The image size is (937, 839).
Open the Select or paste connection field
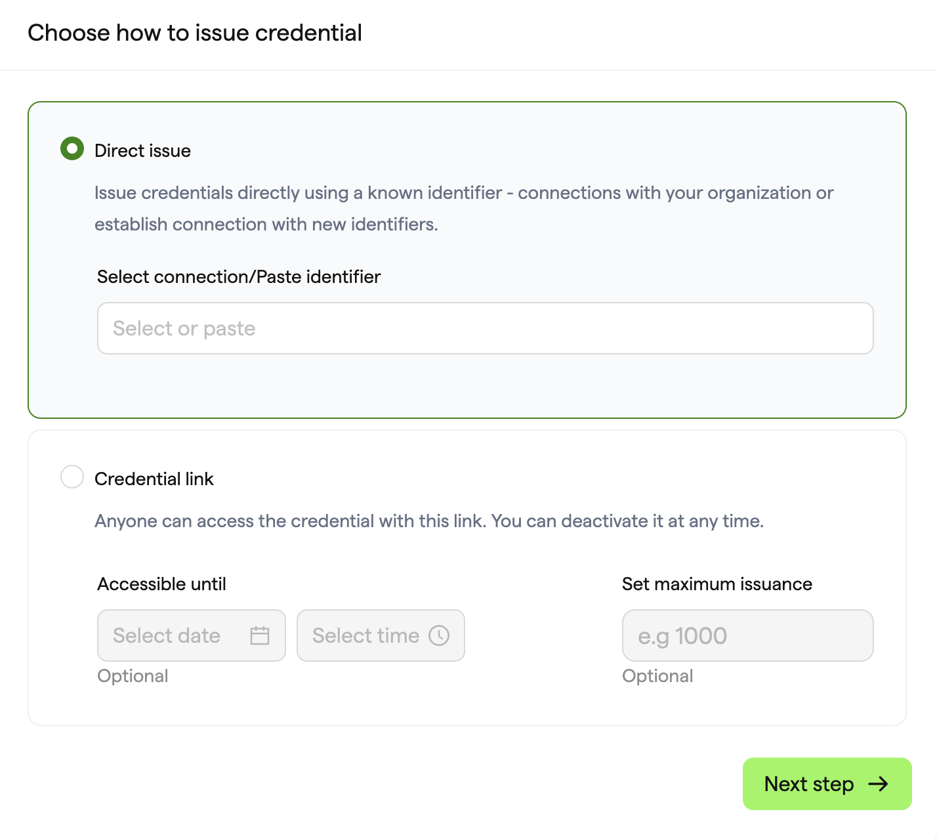click(486, 328)
